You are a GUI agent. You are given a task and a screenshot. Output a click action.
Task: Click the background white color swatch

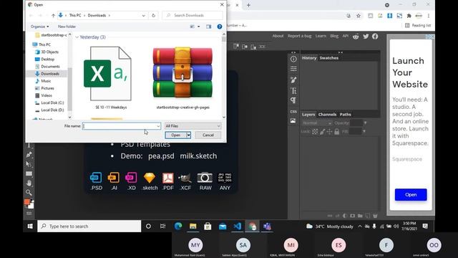coord(31,206)
